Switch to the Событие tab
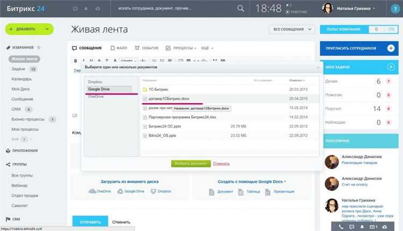Image resolution: width=403 pixels, height=231 pixels. click(147, 48)
